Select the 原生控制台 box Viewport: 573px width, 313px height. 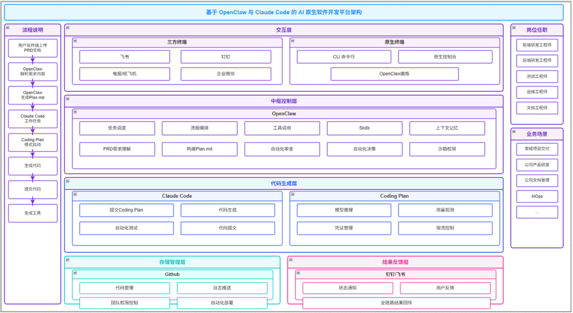pyautogui.click(x=445, y=57)
